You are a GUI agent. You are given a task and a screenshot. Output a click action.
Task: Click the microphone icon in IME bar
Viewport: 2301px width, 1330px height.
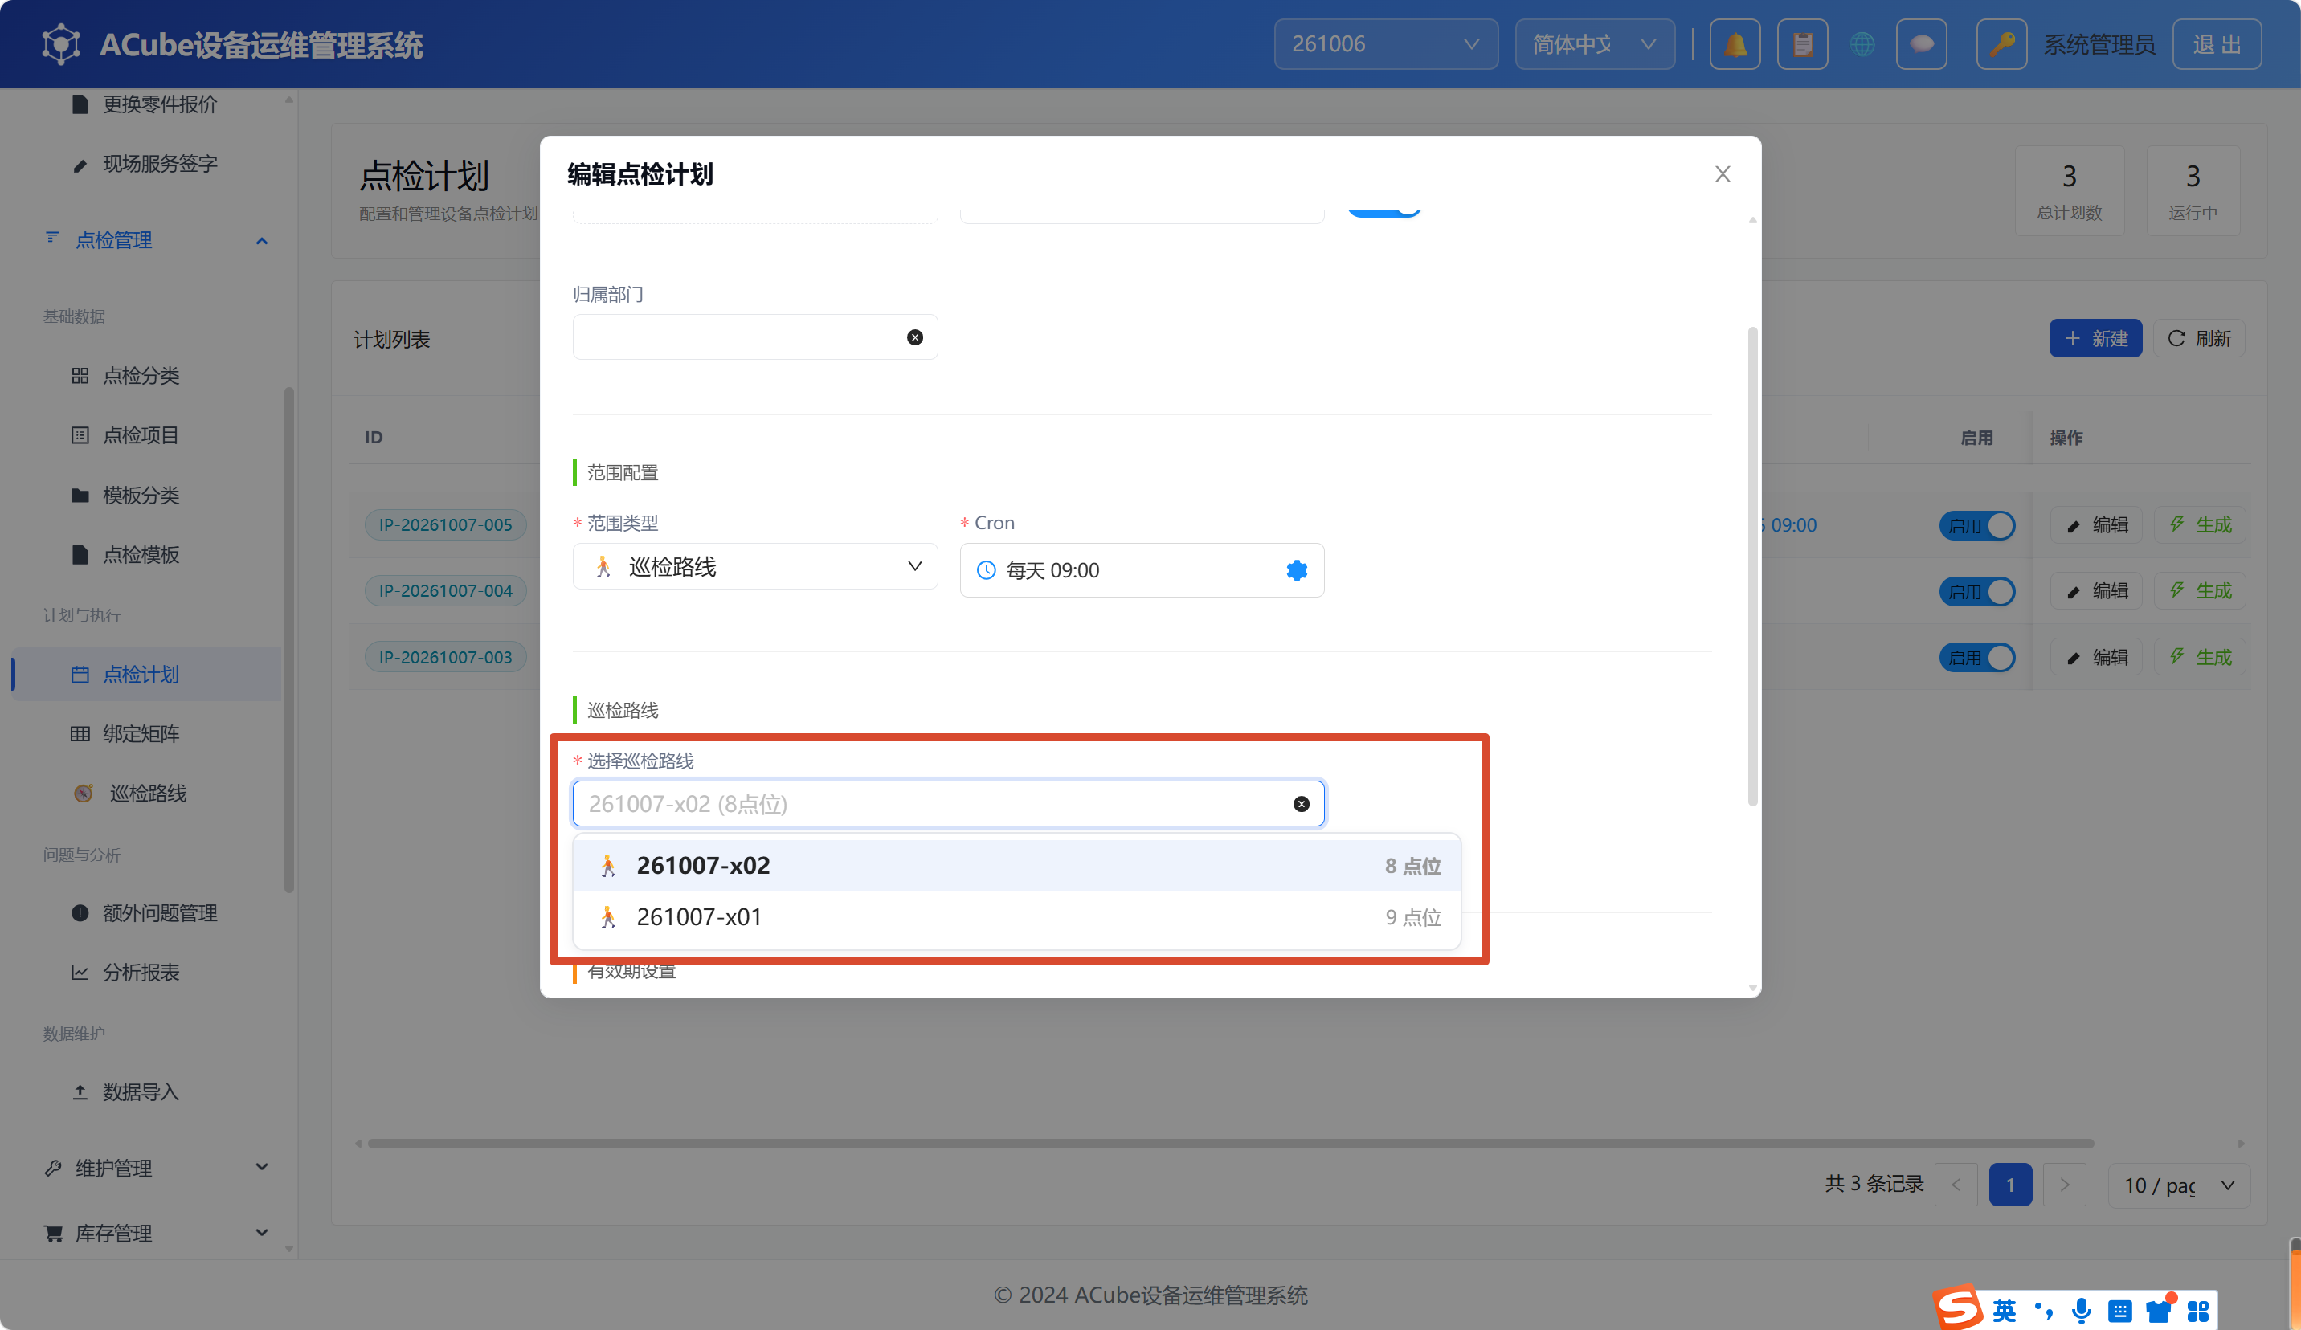[2081, 1311]
